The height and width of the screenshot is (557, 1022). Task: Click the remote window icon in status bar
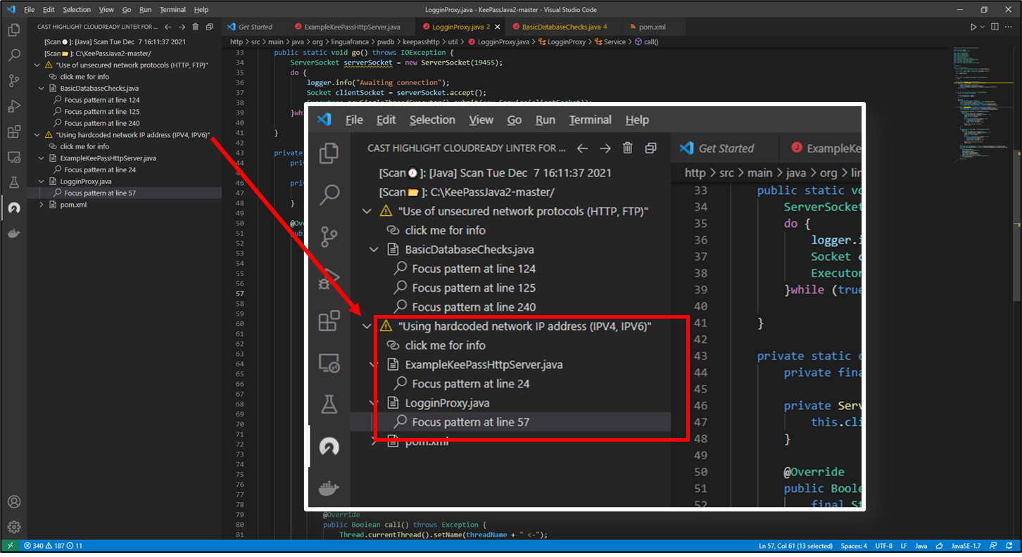tap(11, 546)
